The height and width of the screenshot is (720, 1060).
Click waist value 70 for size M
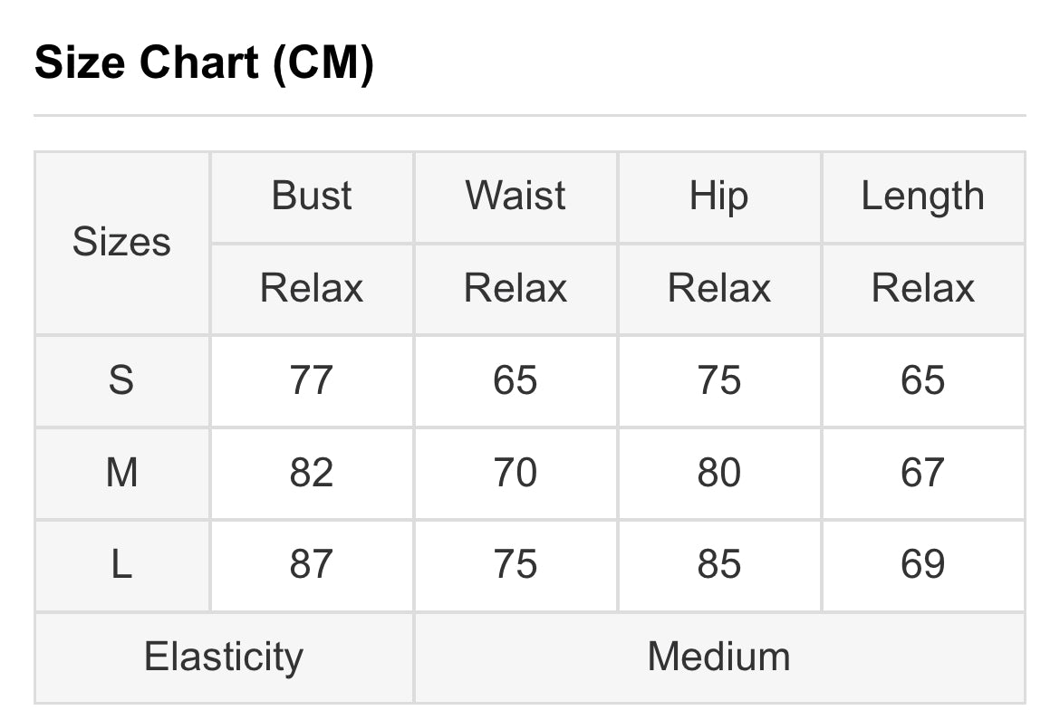pos(516,474)
